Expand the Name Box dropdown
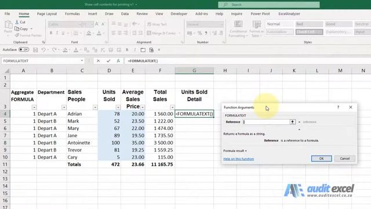The image size is (371, 209). 82,60
